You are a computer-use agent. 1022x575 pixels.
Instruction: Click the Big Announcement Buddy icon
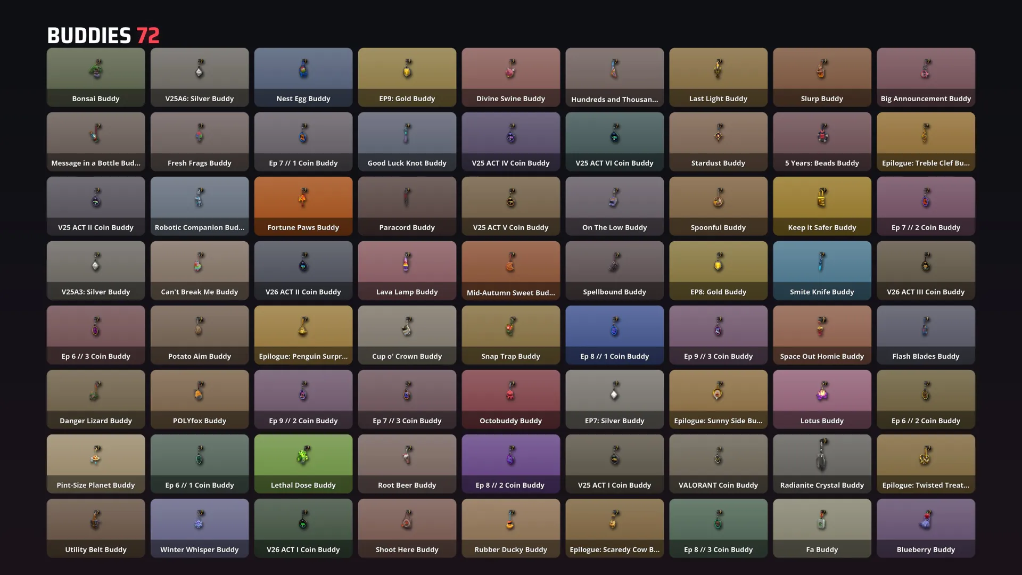click(926, 69)
